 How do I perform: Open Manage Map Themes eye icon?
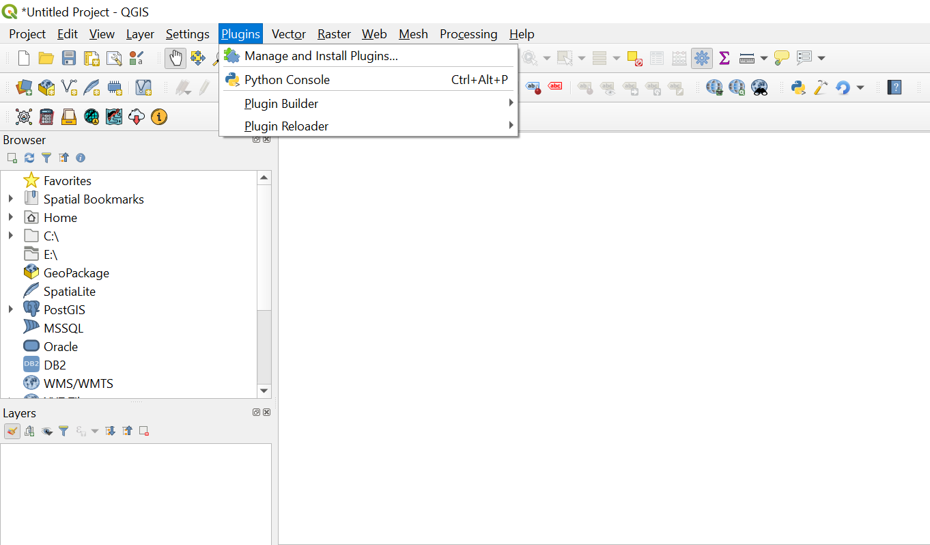[x=46, y=431]
